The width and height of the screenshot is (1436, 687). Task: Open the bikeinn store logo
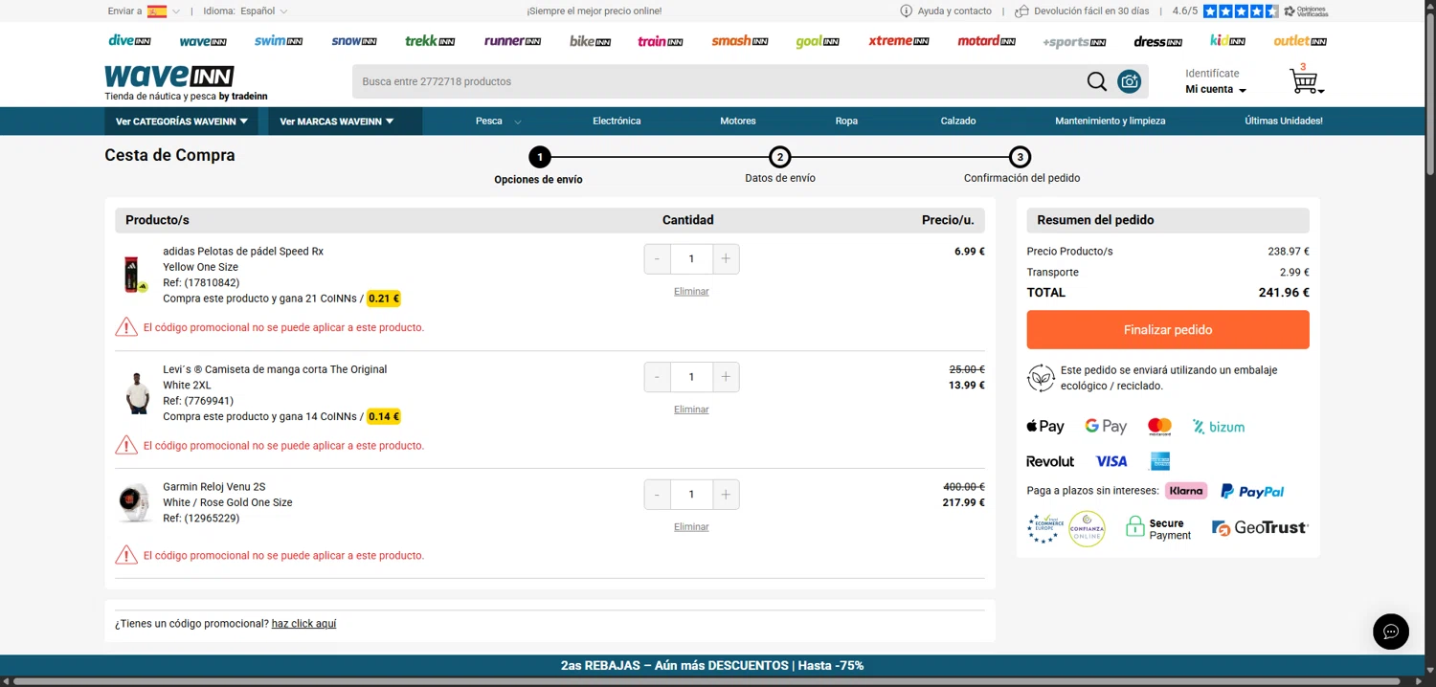coord(590,41)
